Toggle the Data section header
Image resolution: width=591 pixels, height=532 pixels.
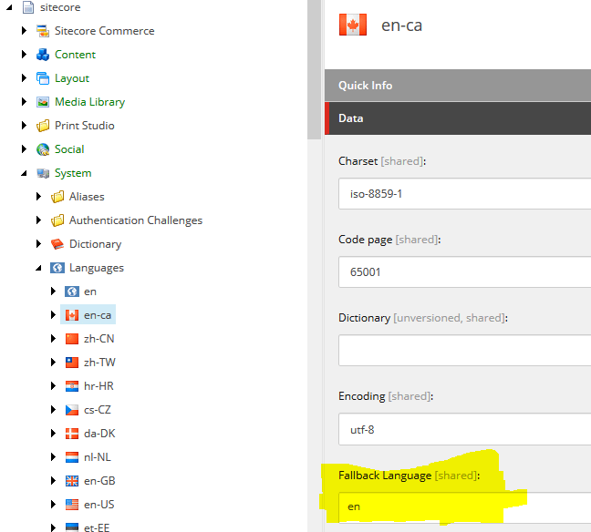(x=458, y=118)
